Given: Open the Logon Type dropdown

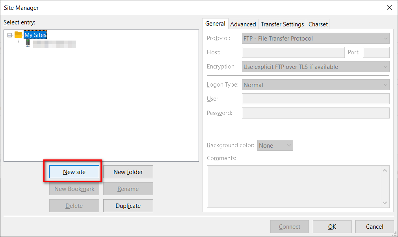Looking at the screenshot, I should (316, 85).
